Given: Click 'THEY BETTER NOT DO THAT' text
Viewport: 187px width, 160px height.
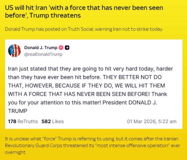Looking at the screenshot, I should (133, 77).
